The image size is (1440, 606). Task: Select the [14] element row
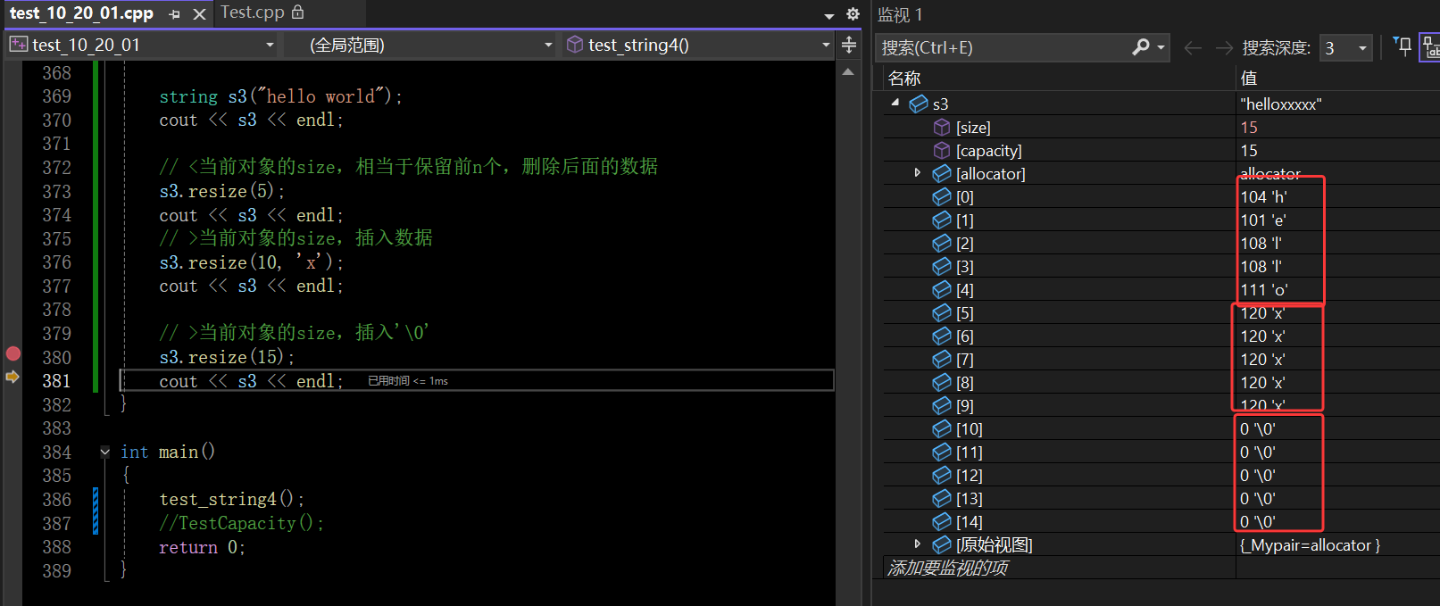click(1161, 522)
